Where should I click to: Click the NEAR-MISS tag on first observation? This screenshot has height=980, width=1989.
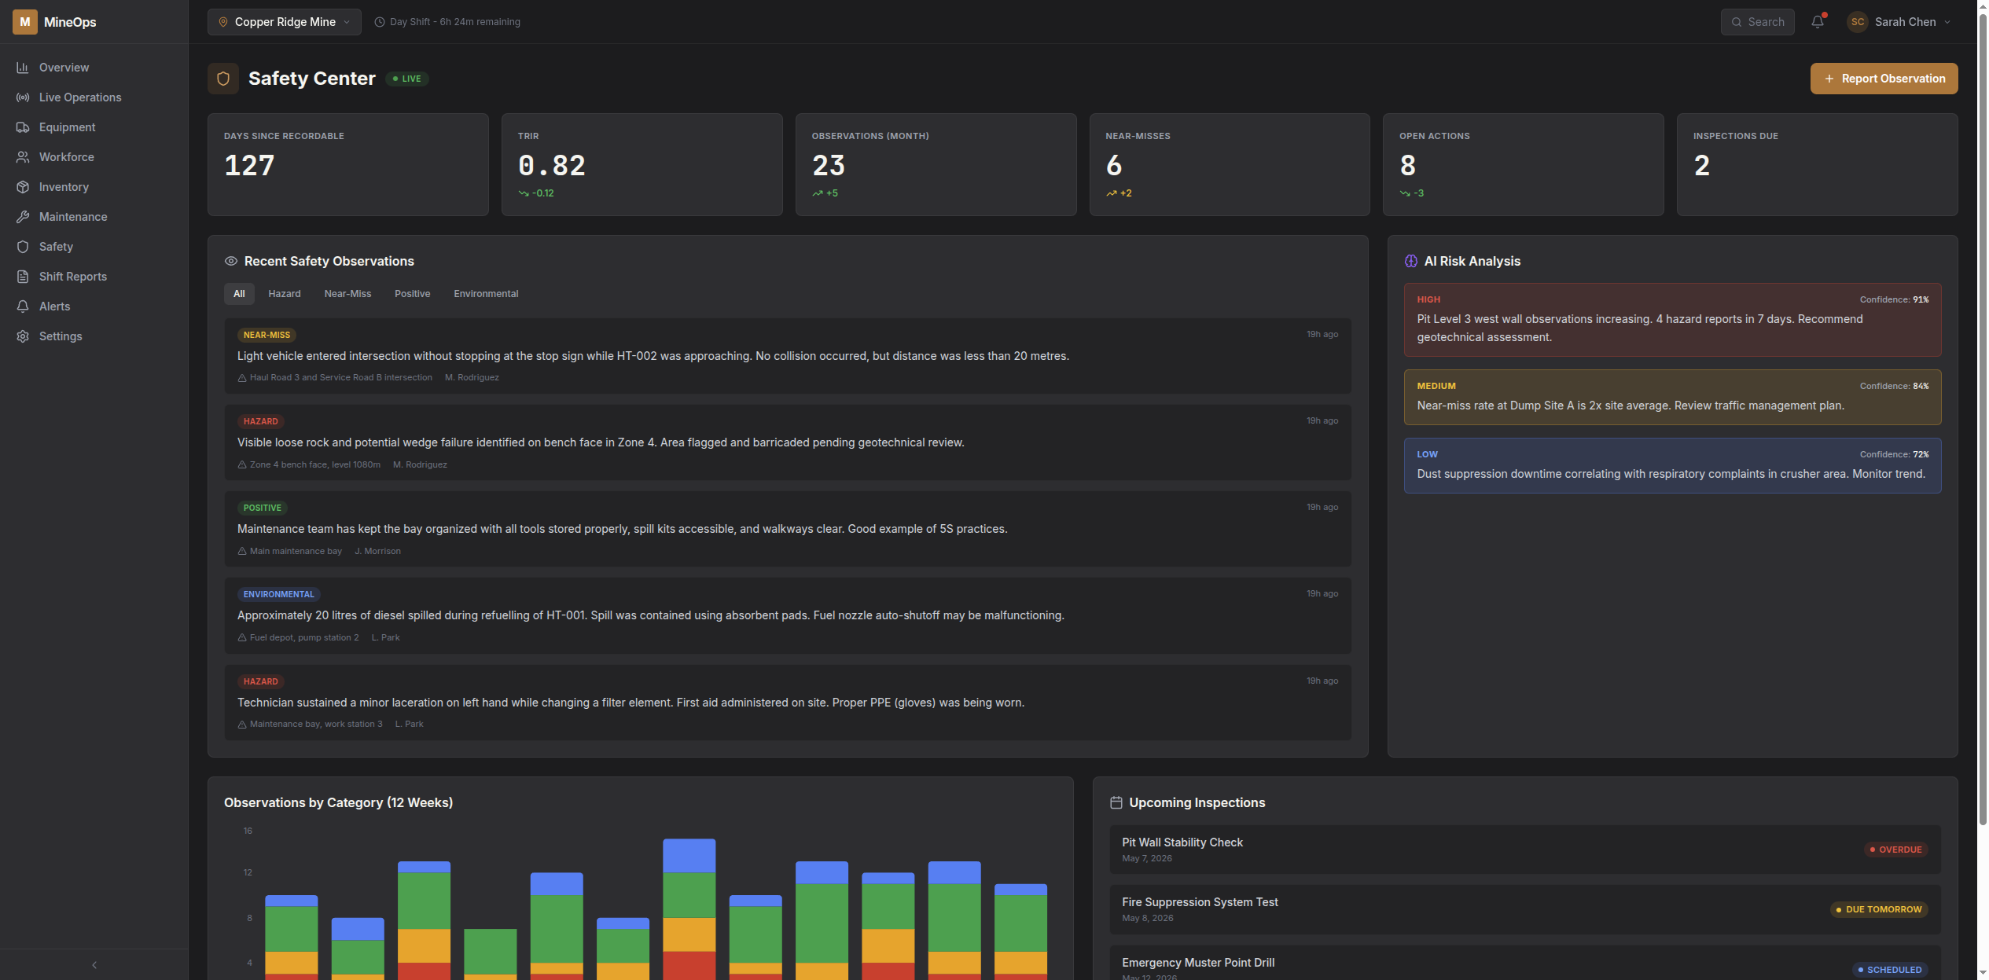[267, 335]
